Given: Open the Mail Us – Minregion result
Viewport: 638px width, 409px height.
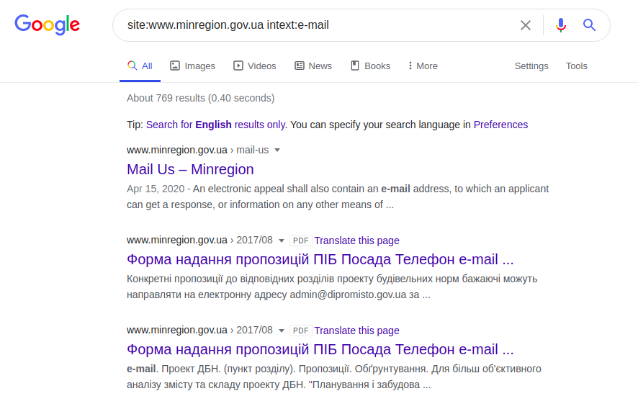Looking at the screenshot, I should coord(190,169).
